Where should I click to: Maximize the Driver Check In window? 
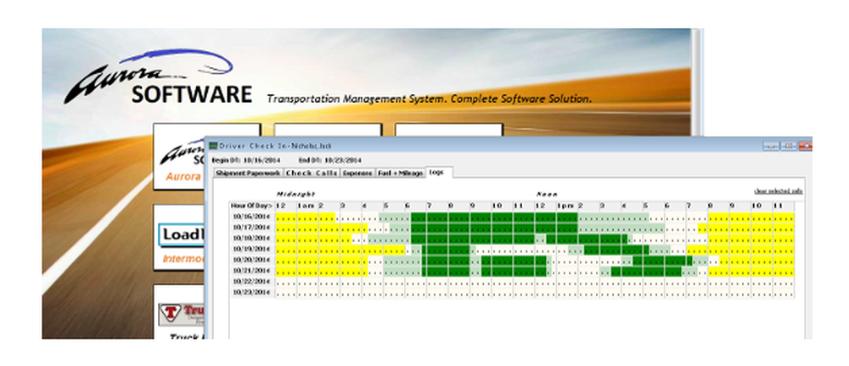coord(789,146)
